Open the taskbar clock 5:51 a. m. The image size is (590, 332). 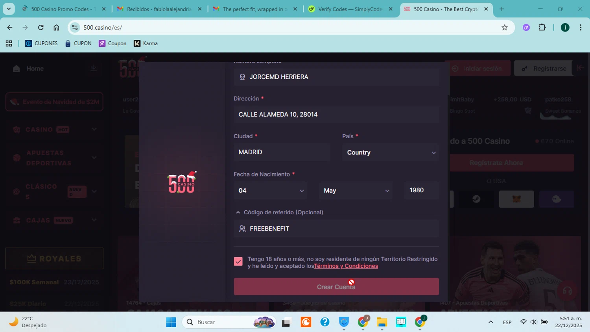pyautogui.click(x=568, y=322)
